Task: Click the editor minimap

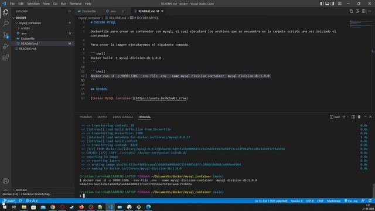Action: tap(360, 24)
